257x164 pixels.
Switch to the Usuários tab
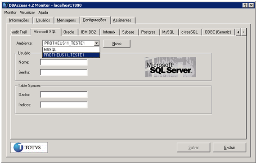pos(43,20)
